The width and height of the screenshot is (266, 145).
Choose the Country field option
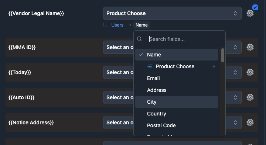177,114
